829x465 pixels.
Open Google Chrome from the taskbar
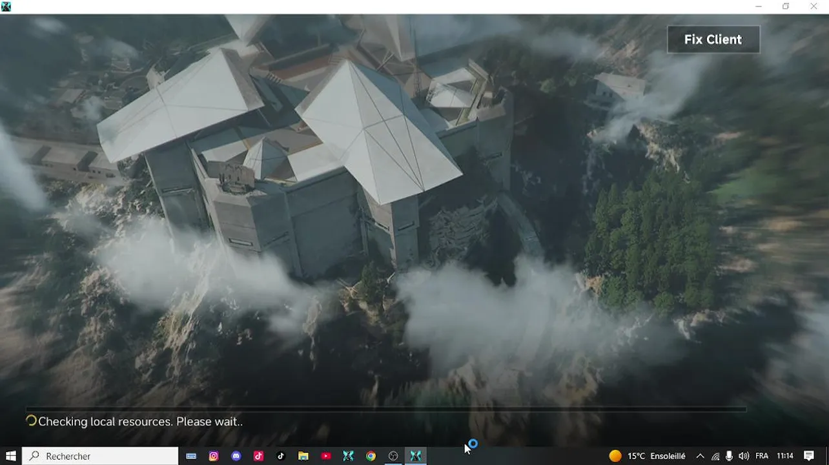(371, 456)
